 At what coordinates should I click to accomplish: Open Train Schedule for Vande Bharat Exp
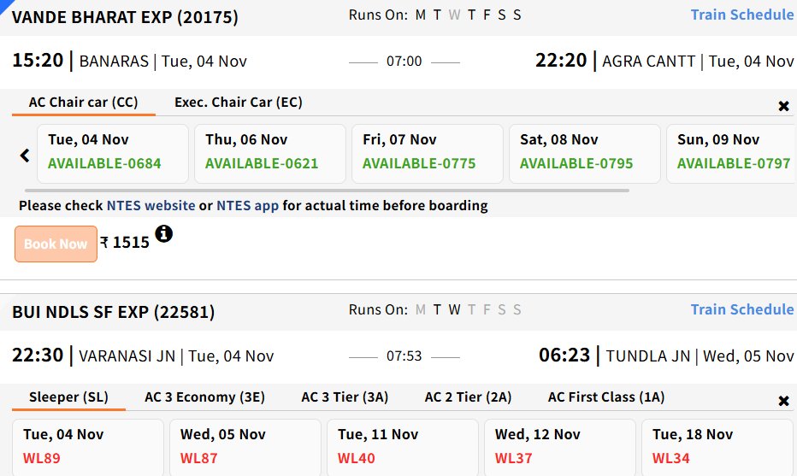click(741, 15)
